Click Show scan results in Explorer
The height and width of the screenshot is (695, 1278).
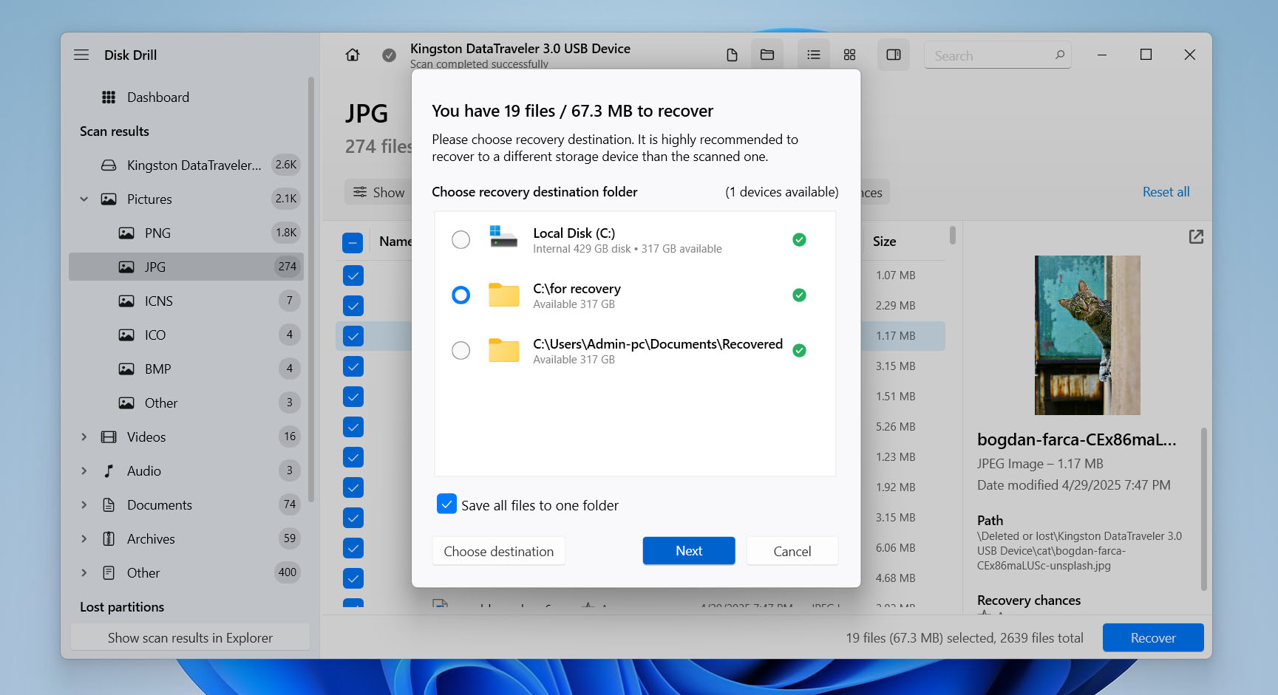190,638
